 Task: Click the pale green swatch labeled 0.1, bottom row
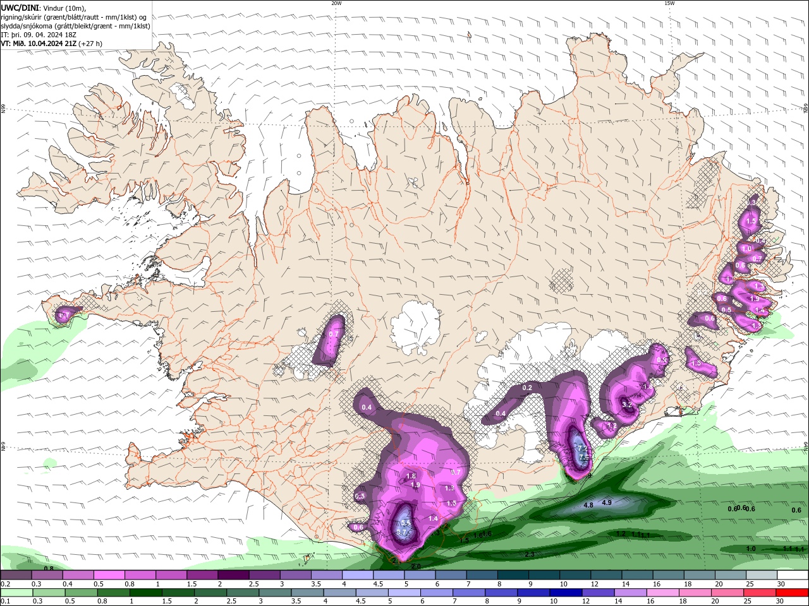tap(16, 593)
